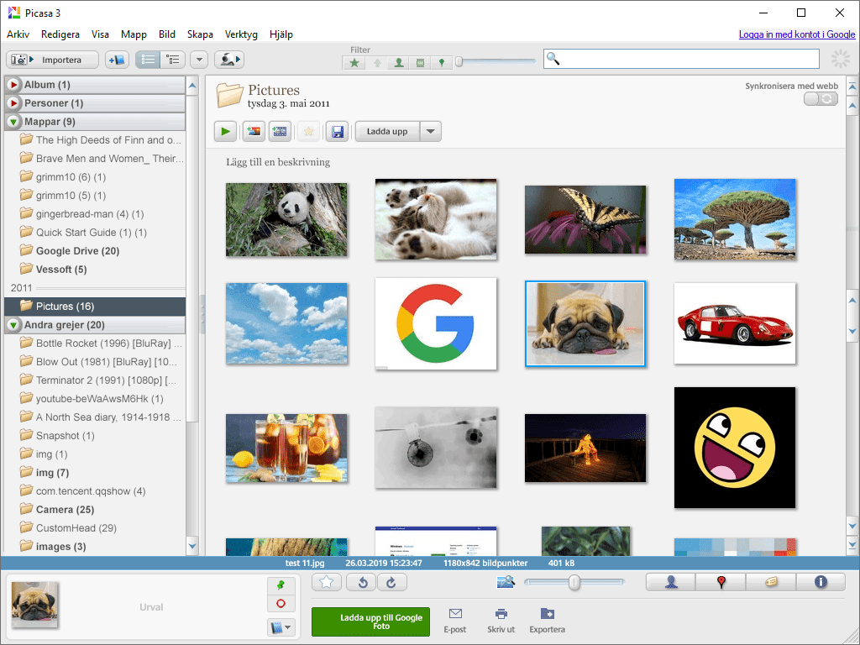
Task: Select the Vessoft (5) folder
Action: tap(60, 270)
